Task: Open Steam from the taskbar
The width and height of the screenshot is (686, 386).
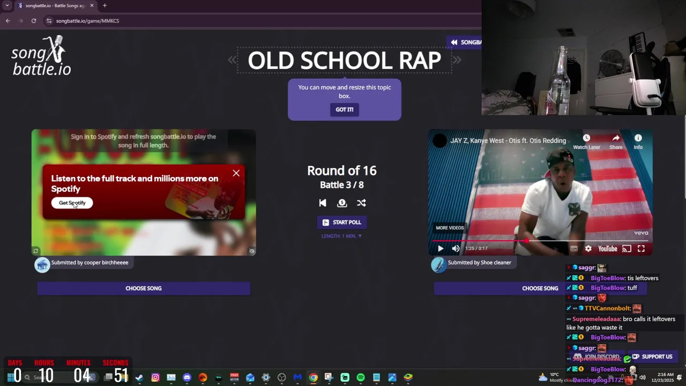Action: [139, 377]
